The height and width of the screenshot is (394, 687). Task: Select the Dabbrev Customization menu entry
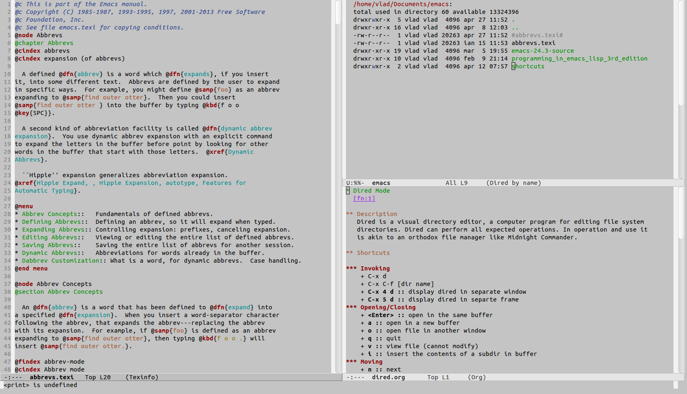[61, 261]
